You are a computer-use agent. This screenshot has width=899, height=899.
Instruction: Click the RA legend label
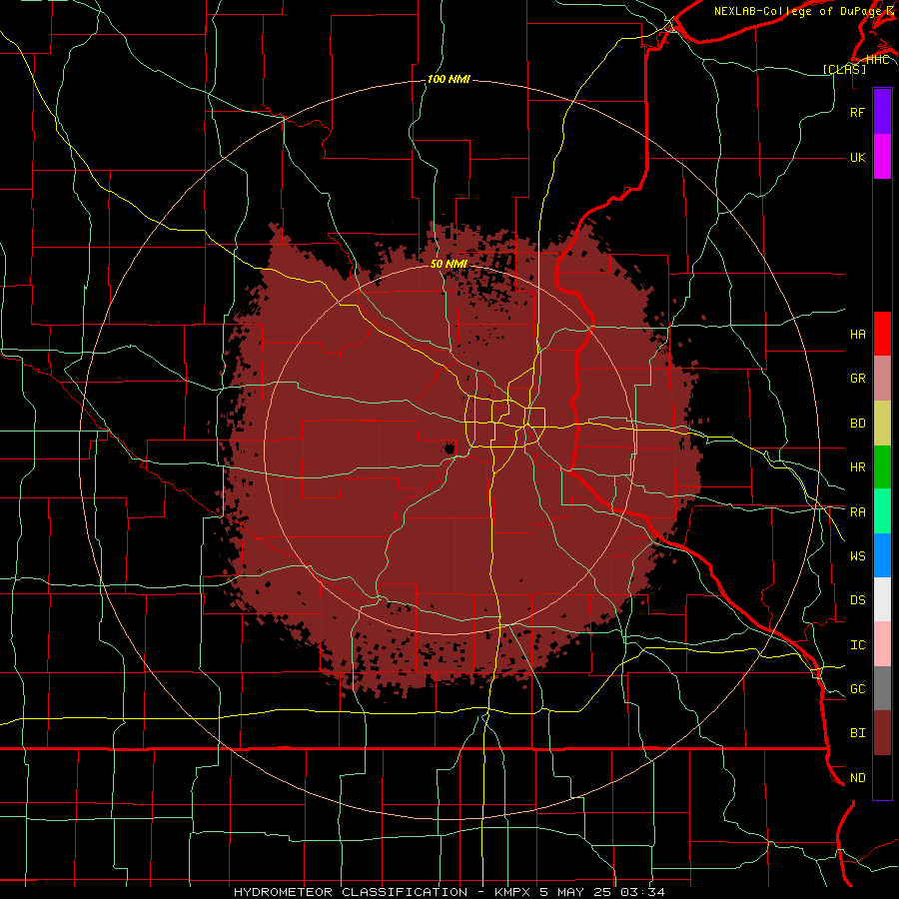pyautogui.click(x=857, y=511)
